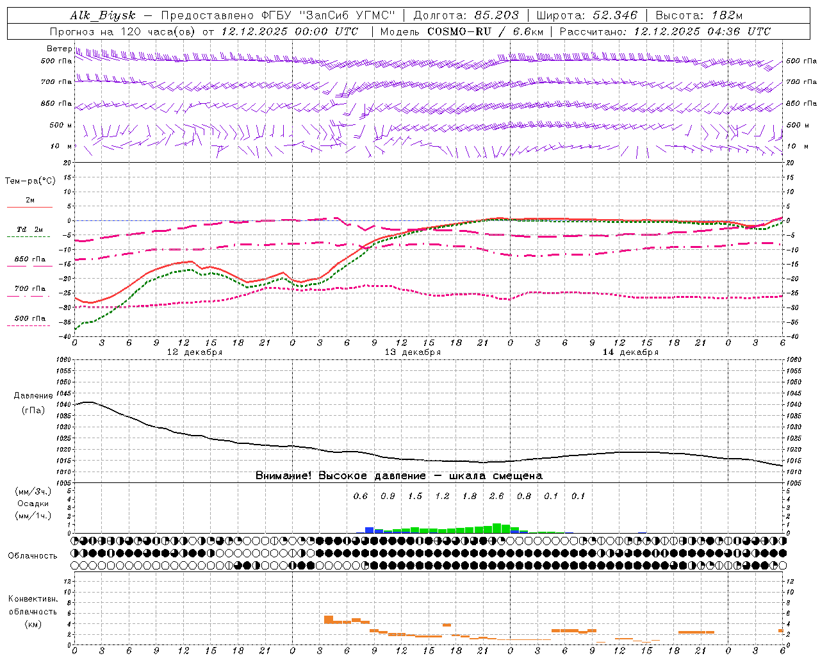Click the "14 декабря" date label

630,352
